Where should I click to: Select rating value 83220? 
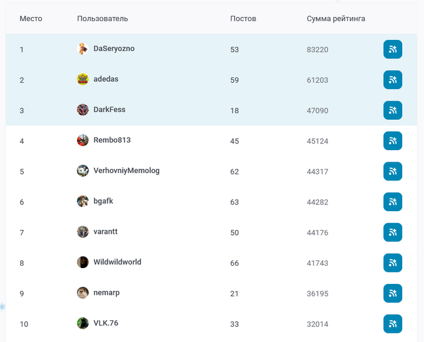click(x=317, y=50)
